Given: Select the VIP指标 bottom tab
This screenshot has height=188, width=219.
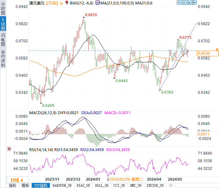Looking at the screenshot, I should (x=41, y=185).
